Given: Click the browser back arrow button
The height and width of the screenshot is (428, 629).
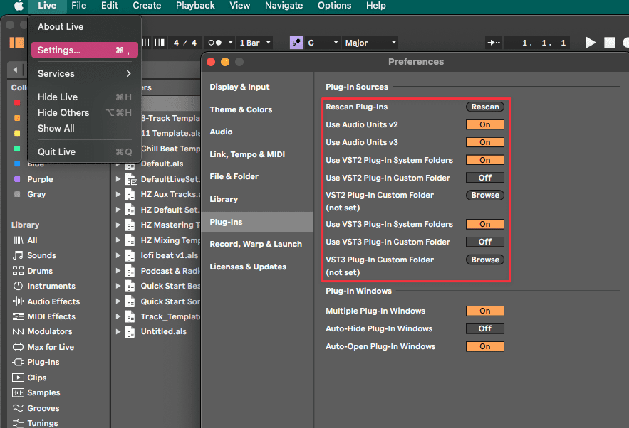Looking at the screenshot, I should (x=15, y=70).
